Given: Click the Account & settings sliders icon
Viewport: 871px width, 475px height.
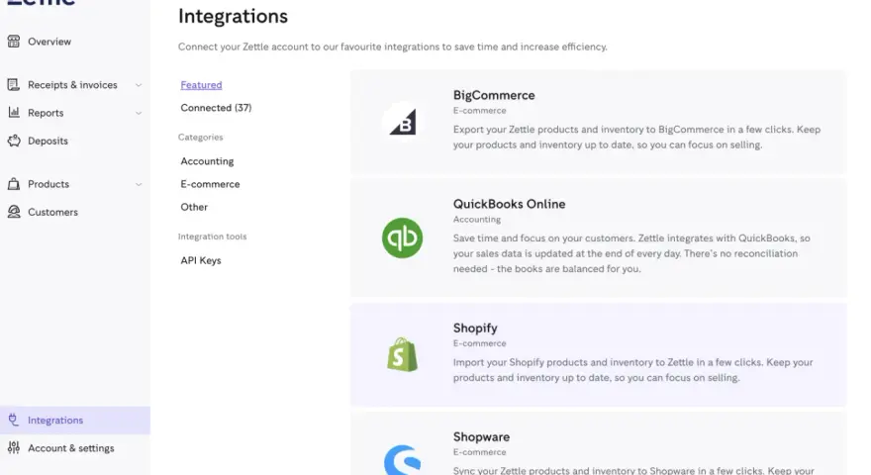Looking at the screenshot, I should (x=13, y=447).
